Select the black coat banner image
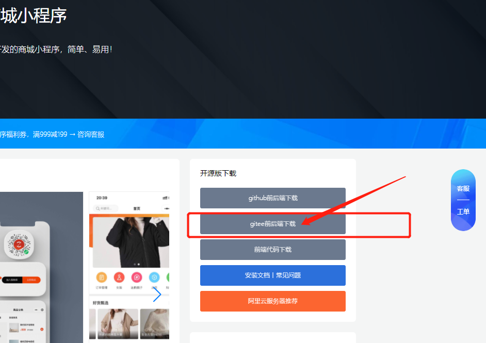 (131, 242)
